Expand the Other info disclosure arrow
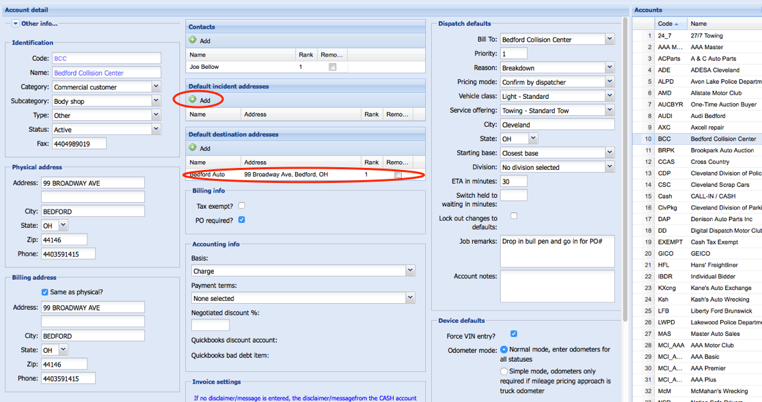Screen dimensions: 762x402 pos(16,24)
